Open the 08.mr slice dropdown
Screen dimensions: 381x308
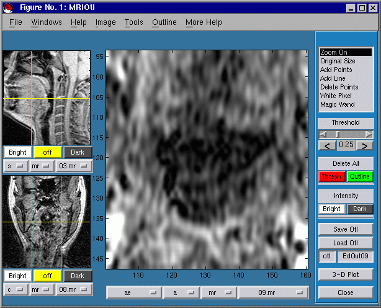pyautogui.click(x=74, y=289)
